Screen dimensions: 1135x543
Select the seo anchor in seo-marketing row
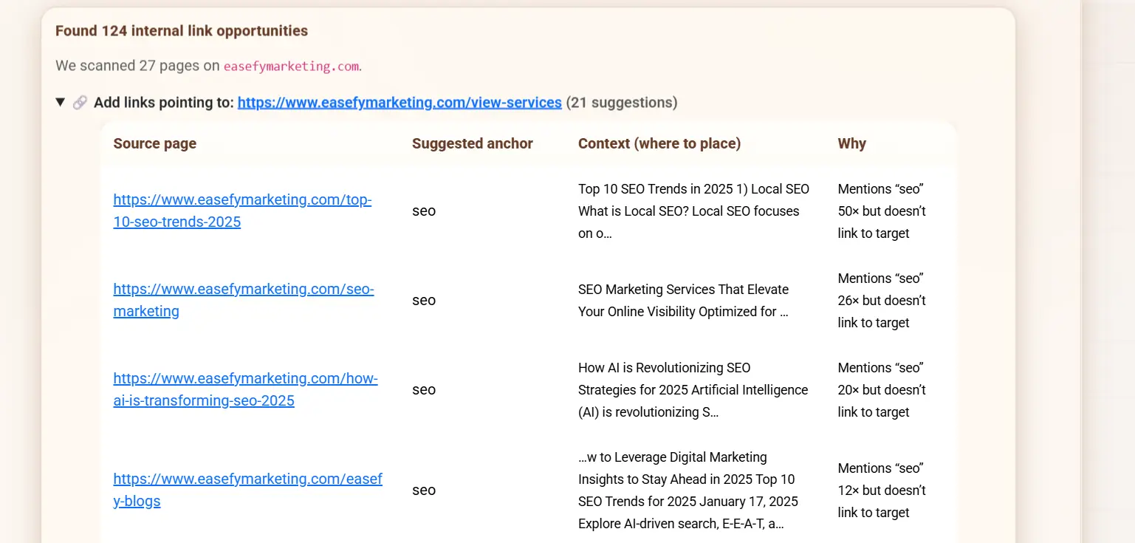[x=424, y=301]
